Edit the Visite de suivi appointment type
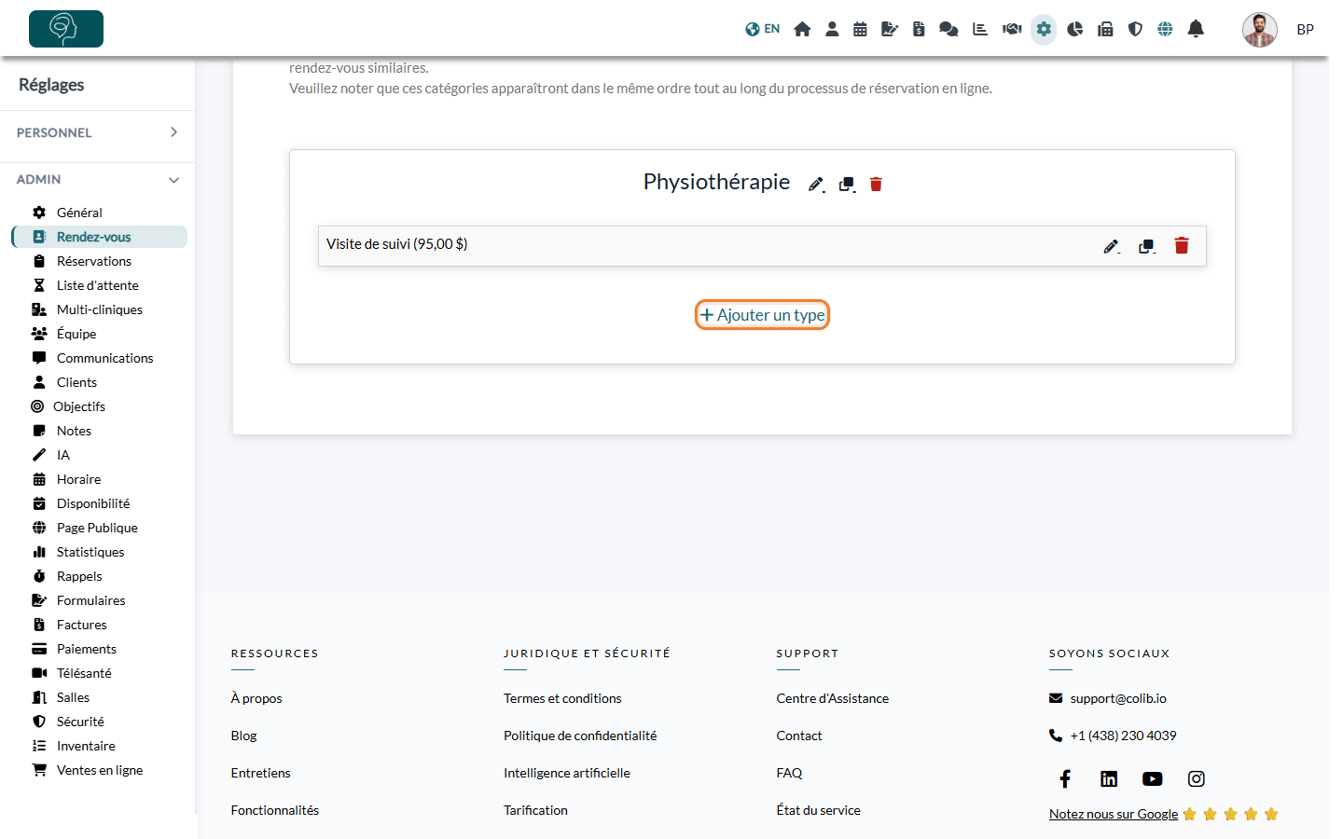Image resolution: width=1343 pixels, height=839 pixels. point(1111,246)
